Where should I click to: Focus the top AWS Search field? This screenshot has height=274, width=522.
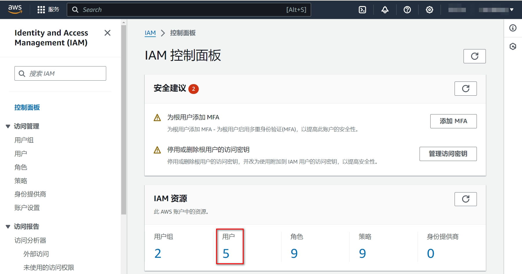(x=189, y=10)
